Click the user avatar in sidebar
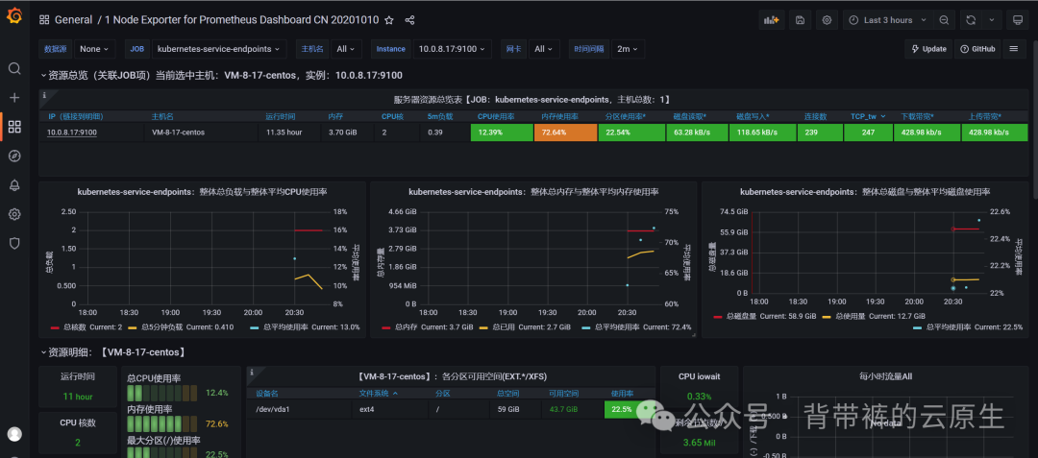 point(14,434)
